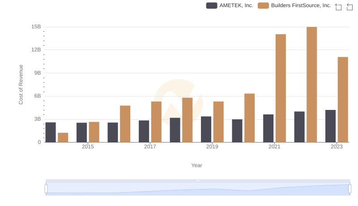Click the Builders FirstSource bar for 2015
Screen dimensions: 358x206
click(x=94, y=132)
